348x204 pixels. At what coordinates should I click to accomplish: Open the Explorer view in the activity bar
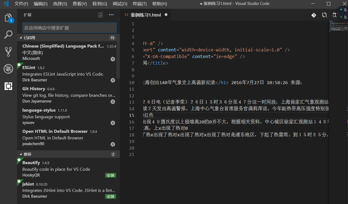click(x=8, y=17)
